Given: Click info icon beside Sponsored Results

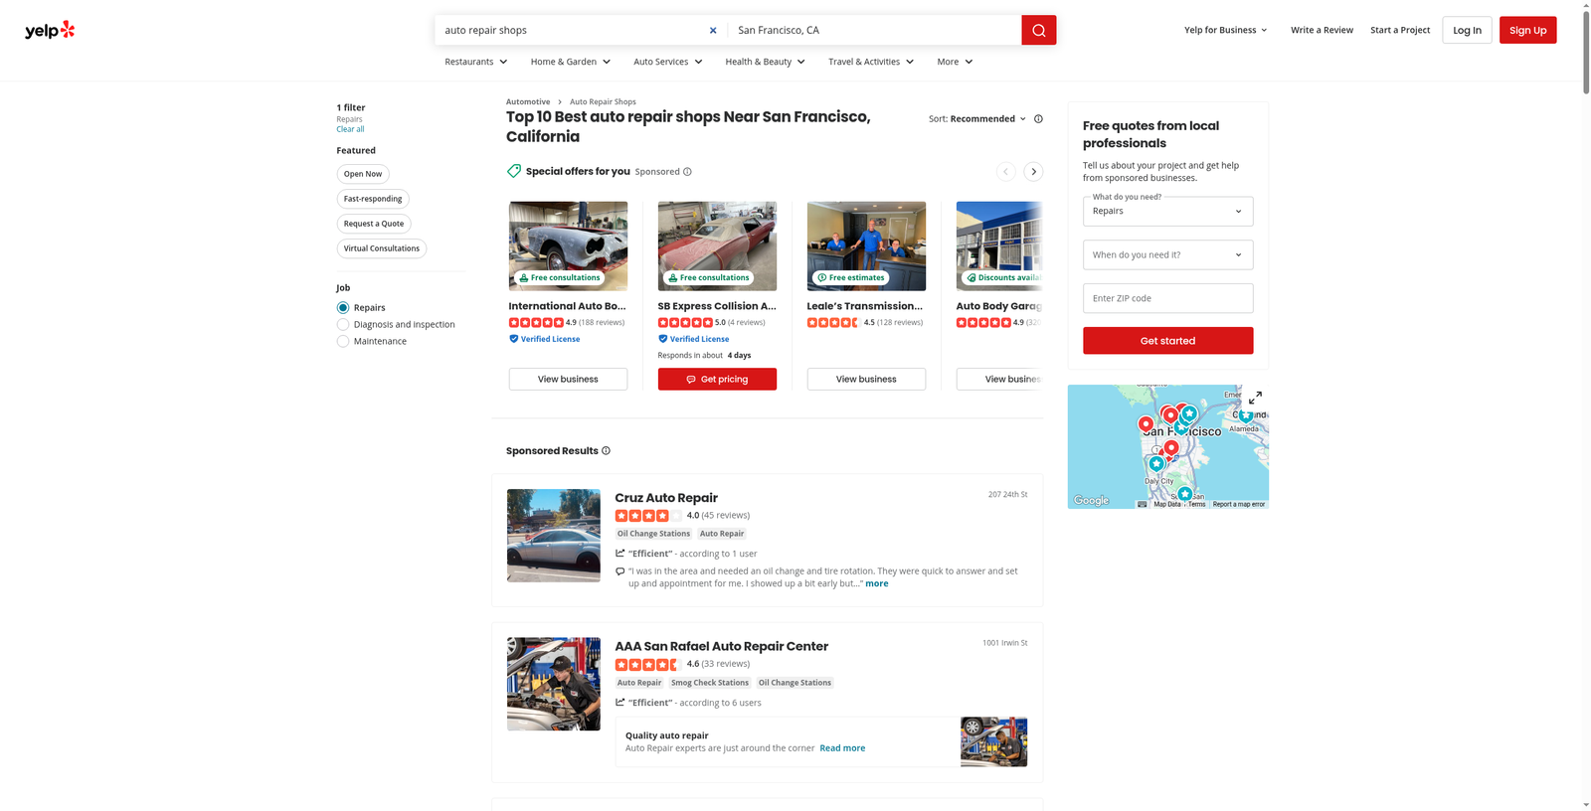Looking at the screenshot, I should [x=606, y=450].
